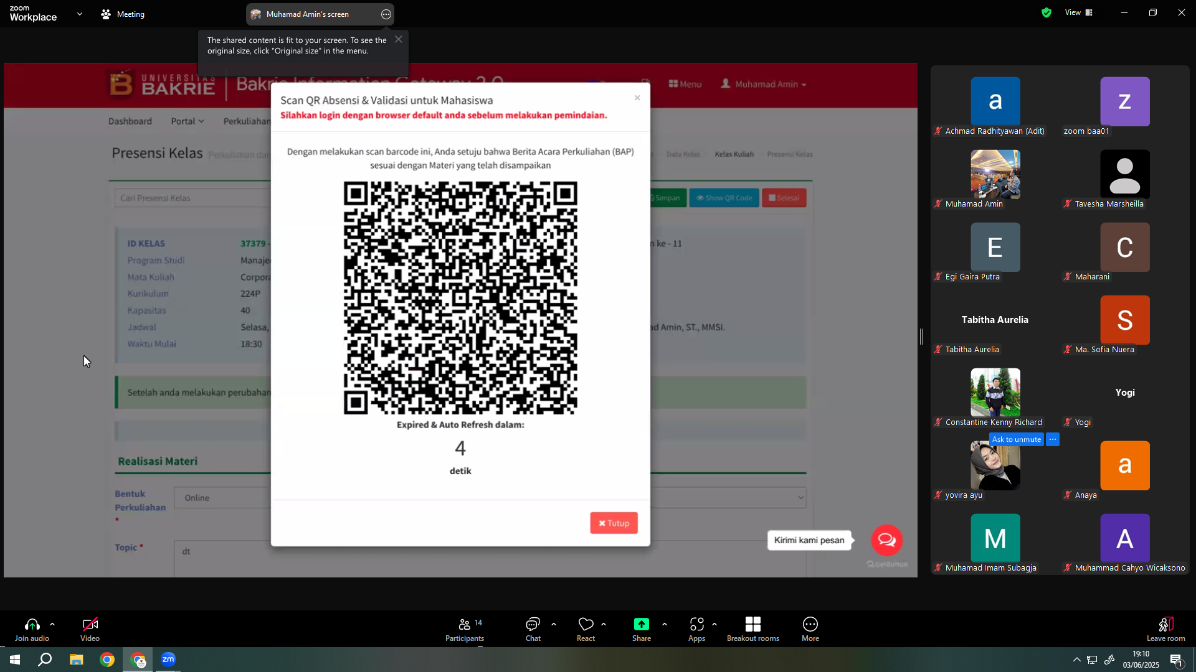Image resolution: width=1196 pixels, height=672 pixels.
Task: Click the red Selesai button
Action: [784, 198]
